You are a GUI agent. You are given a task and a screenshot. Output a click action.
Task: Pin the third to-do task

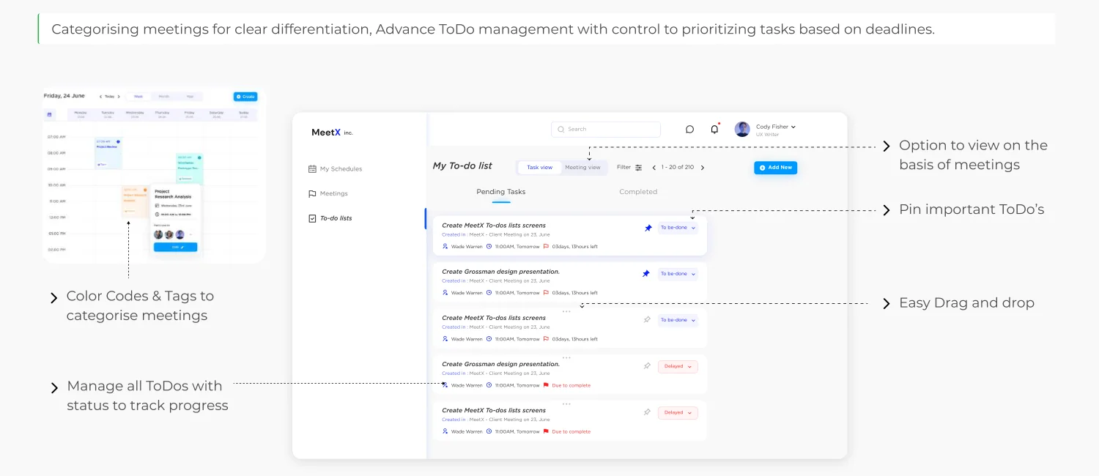[x=647, y=320]
